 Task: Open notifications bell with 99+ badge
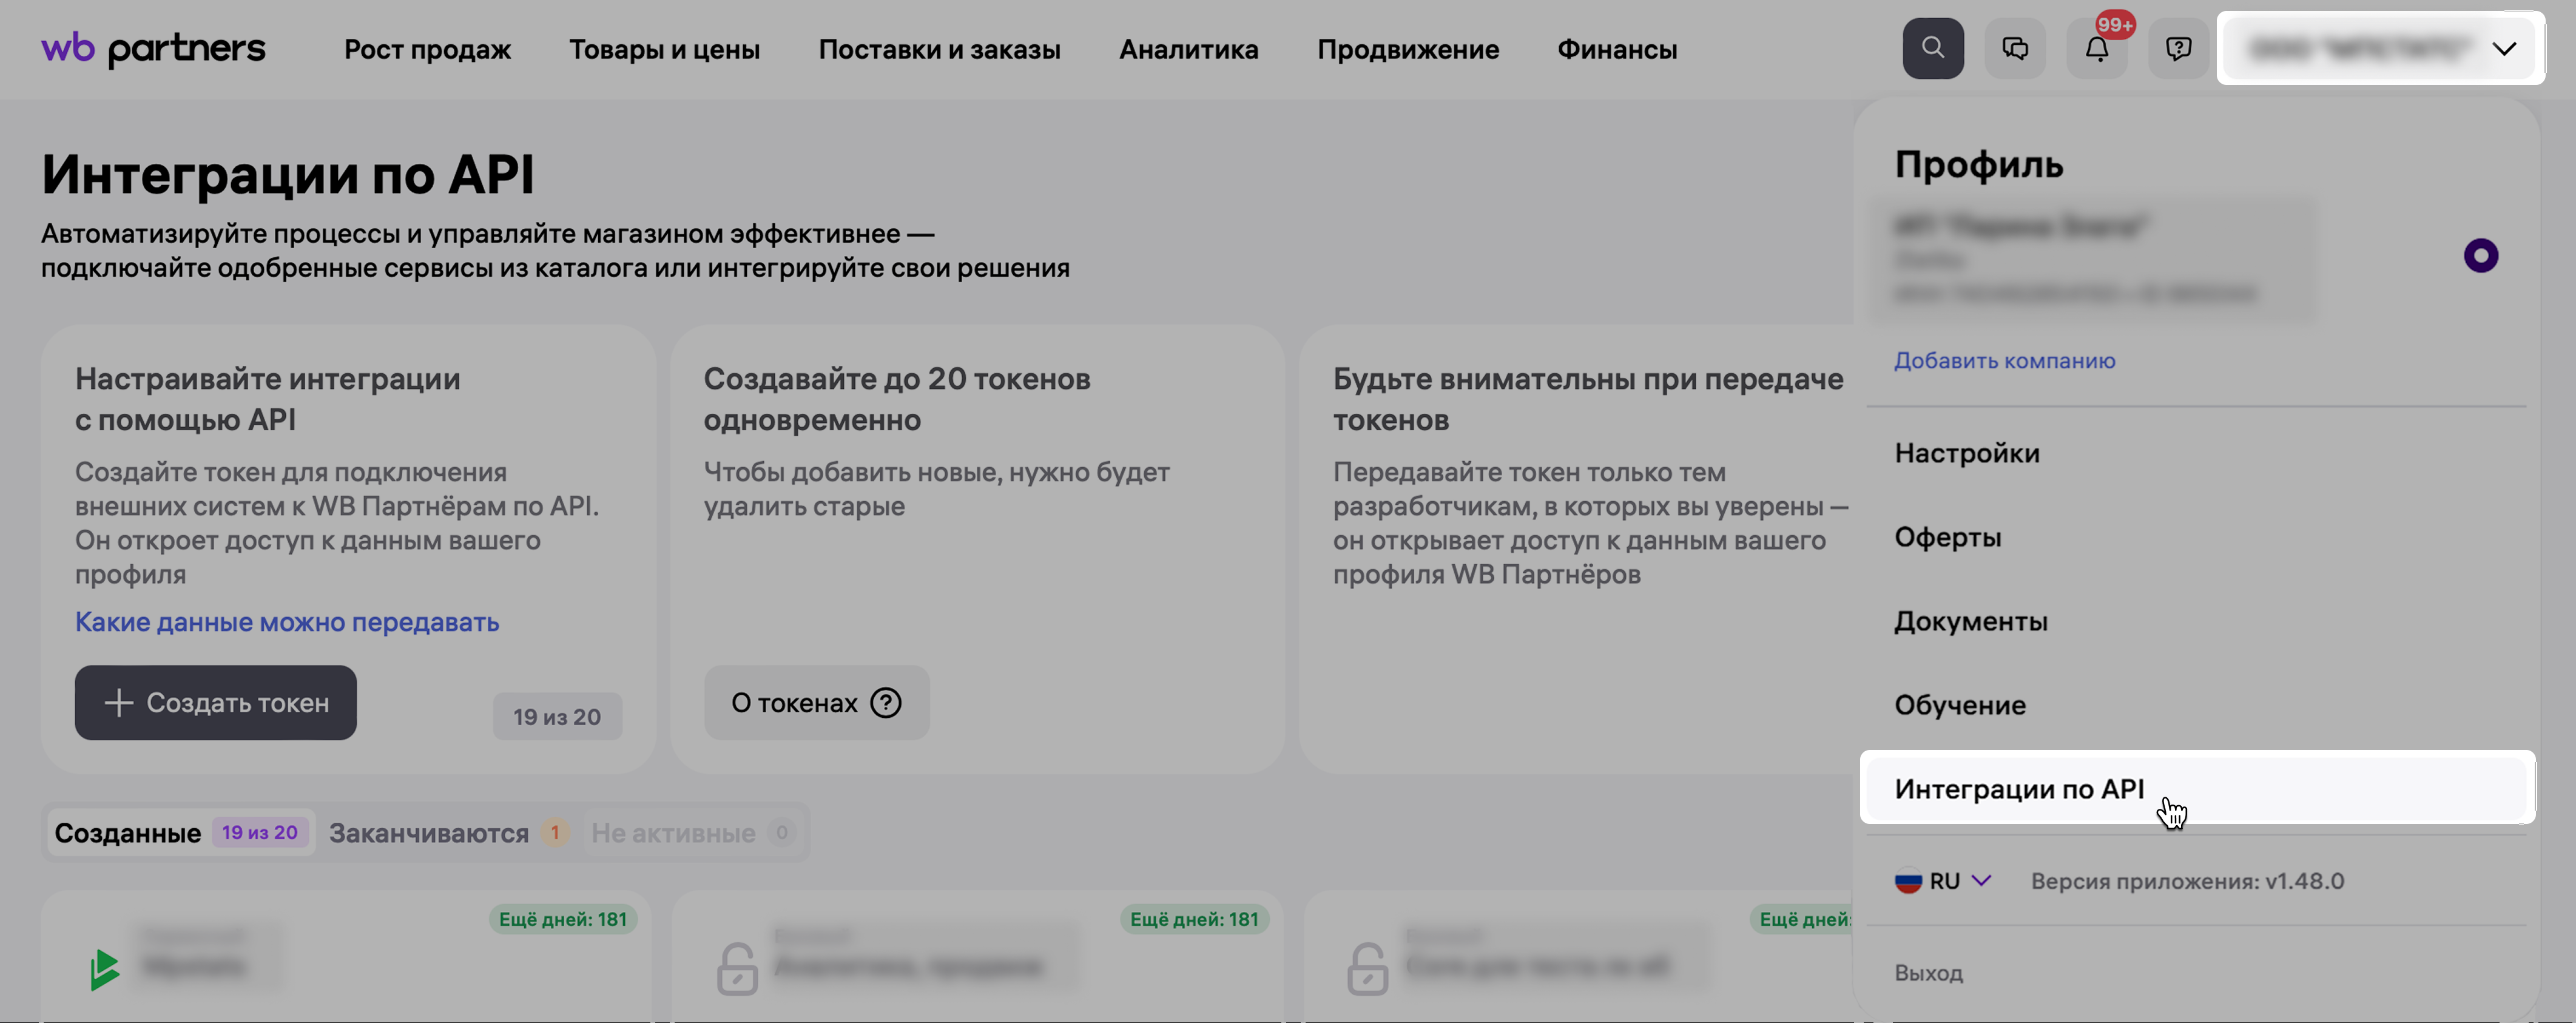click(2097, 48)
